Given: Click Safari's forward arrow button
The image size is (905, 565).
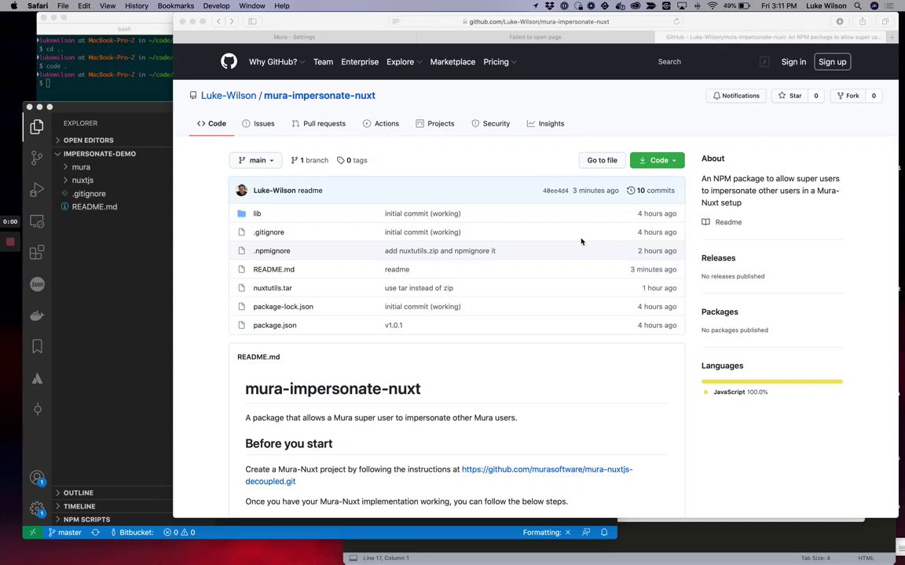Looking at the screenshot, I should click(232, 21).
